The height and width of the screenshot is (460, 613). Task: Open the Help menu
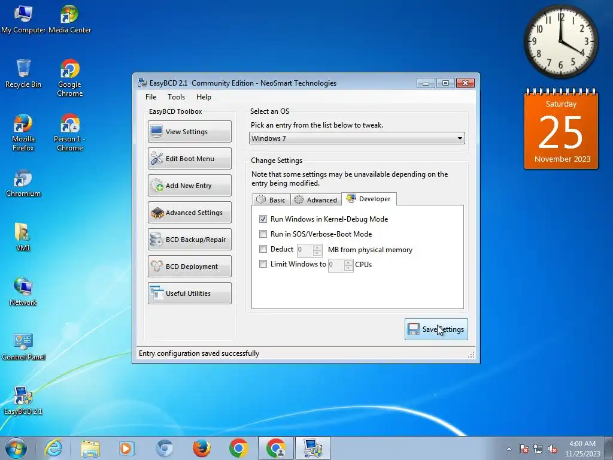[204, 97]
